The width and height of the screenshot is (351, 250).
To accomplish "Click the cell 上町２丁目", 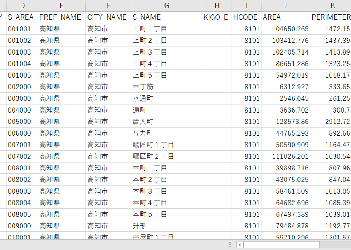I will [166, 41].
